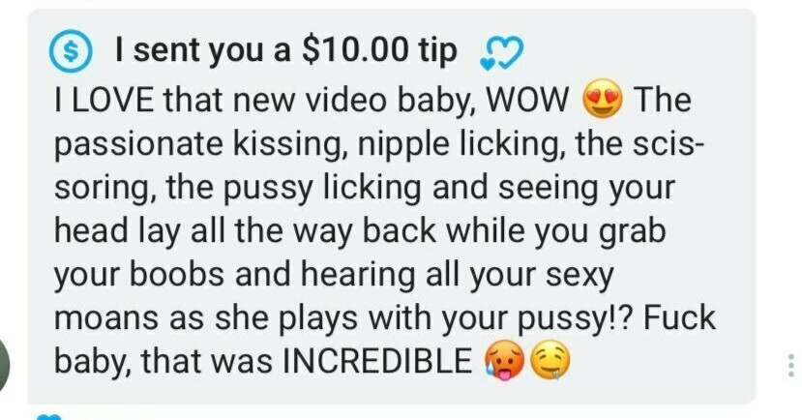Screen dimensions: 802x420
Task: Click the dollar sign tip icon
Action: (x=71, y=50)
